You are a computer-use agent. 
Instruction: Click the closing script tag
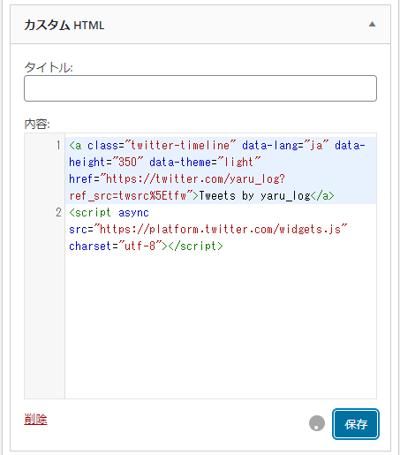coord(195,246)
